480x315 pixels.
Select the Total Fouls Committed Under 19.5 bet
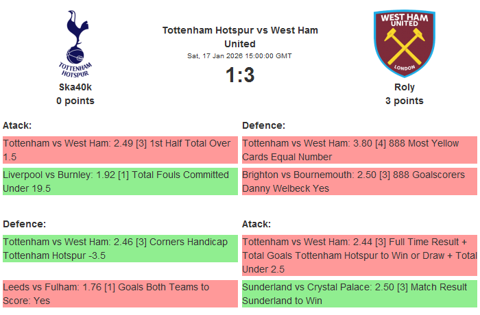tap(120, 181)
